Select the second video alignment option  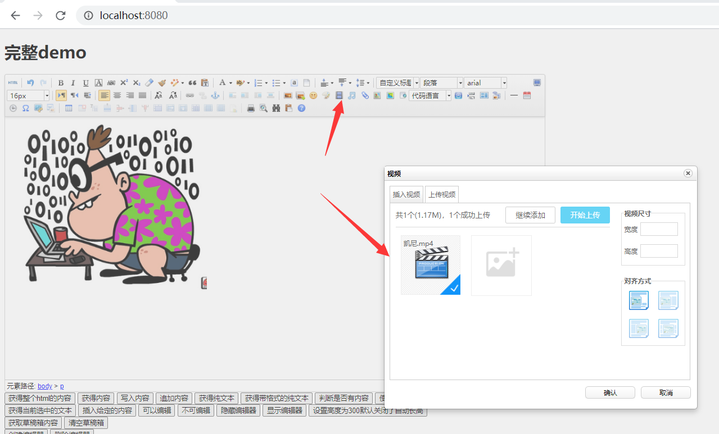click(x=668, y=300)
